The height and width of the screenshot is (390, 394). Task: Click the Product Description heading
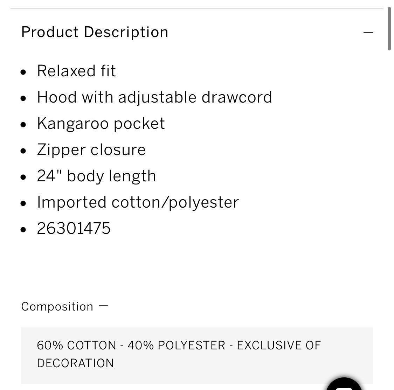[x=95, y=32]
